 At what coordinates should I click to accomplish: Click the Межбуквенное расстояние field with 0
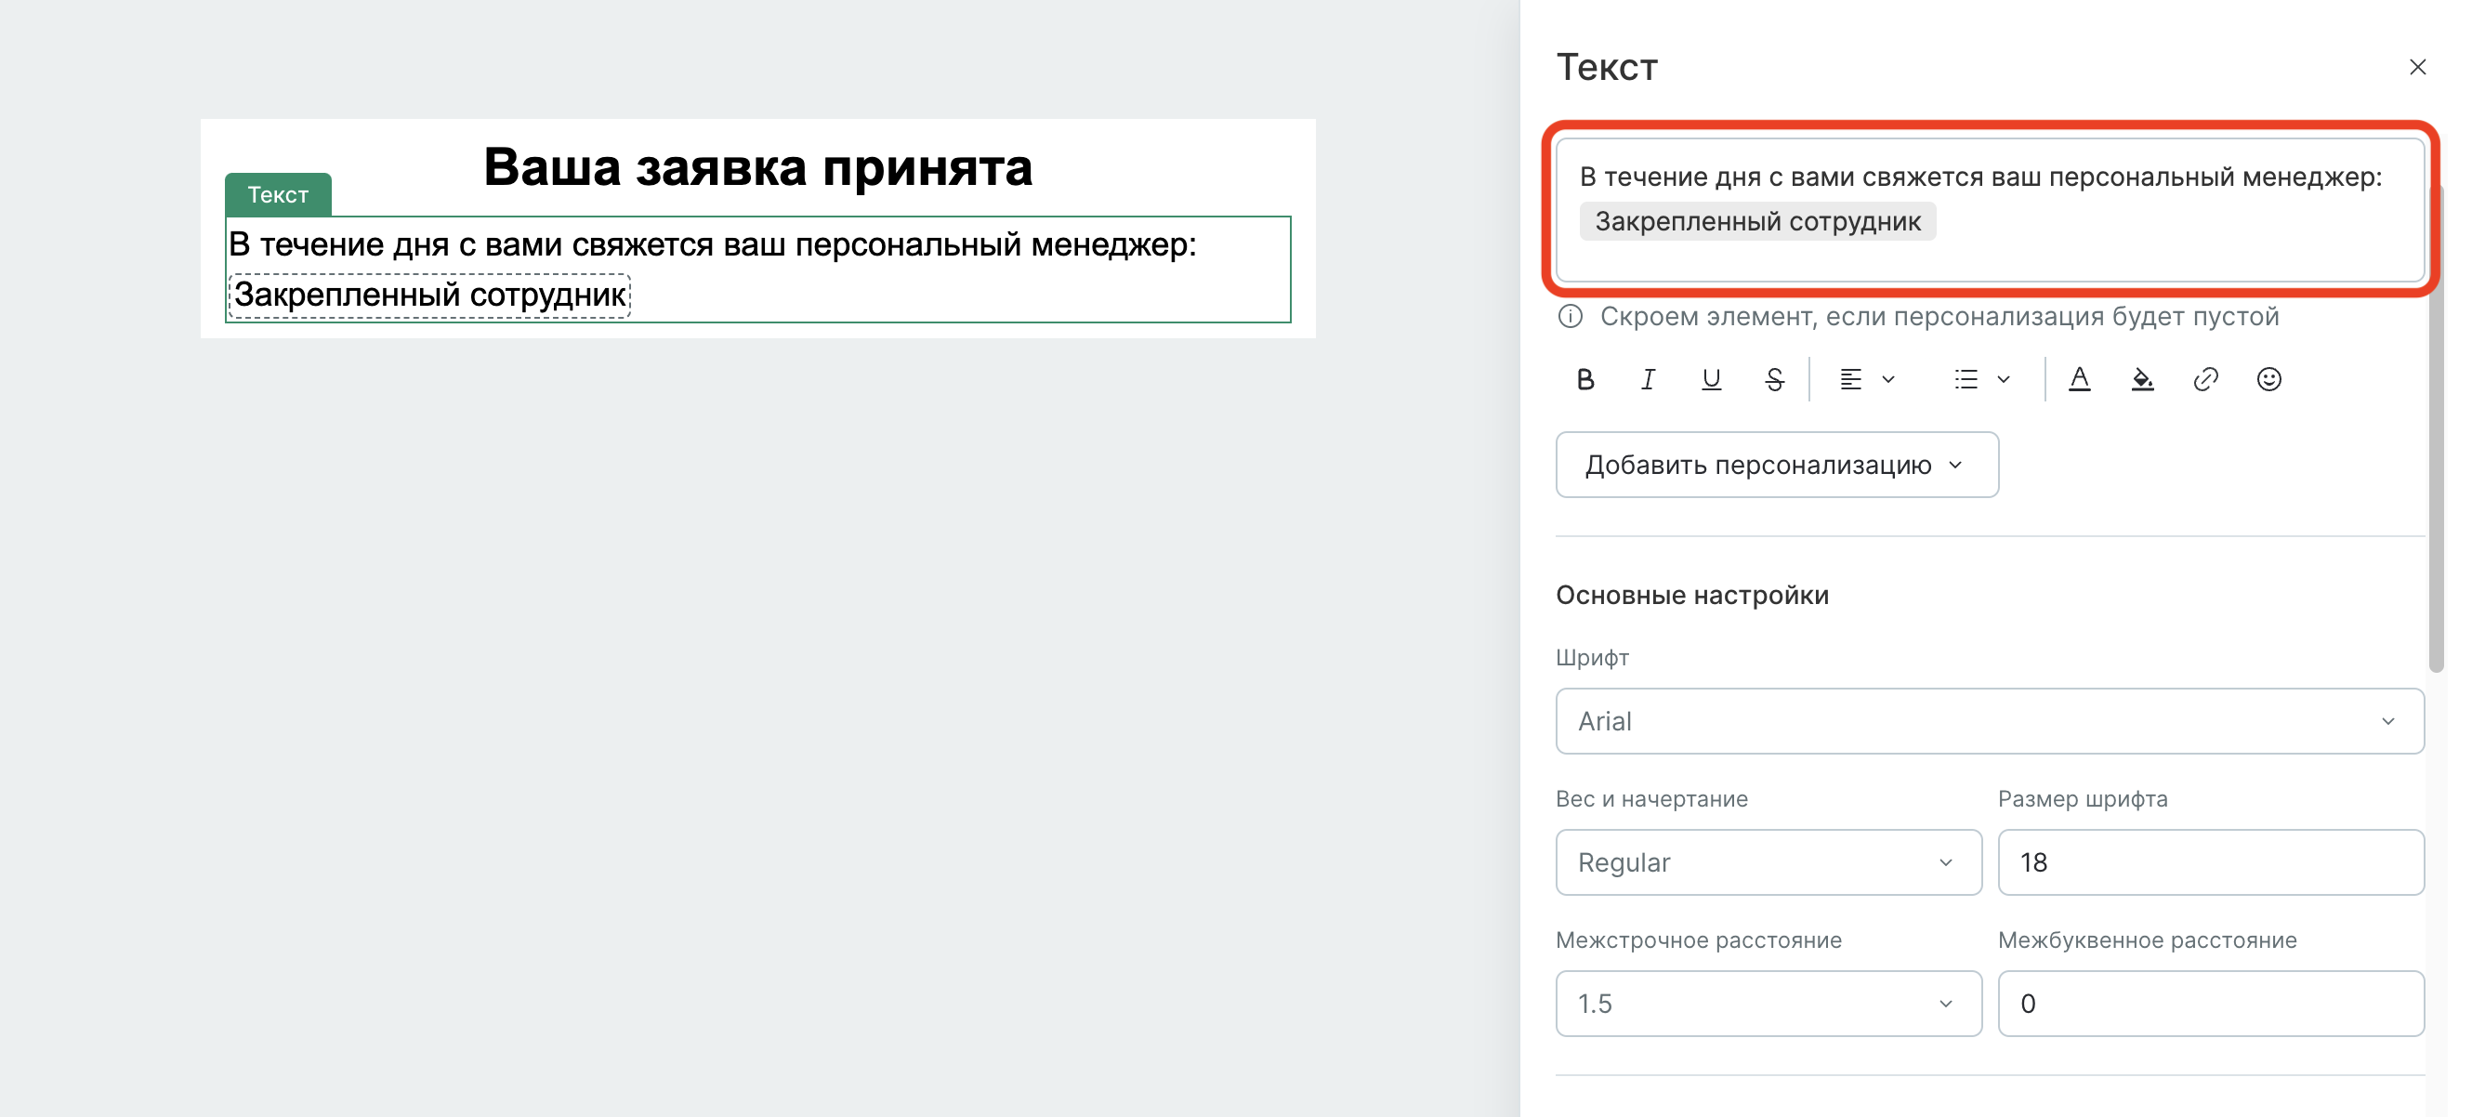click(x=2211, y=1004)
